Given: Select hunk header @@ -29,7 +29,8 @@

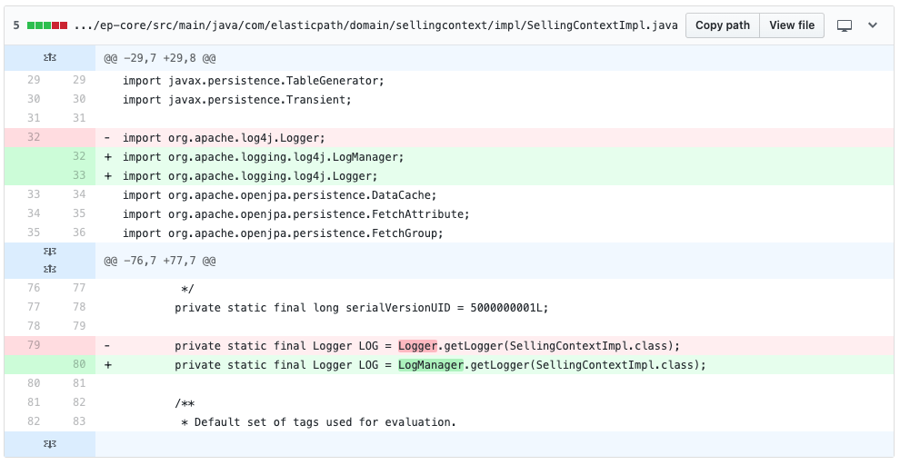Looking at the screenshot, I should coord(160,58).
